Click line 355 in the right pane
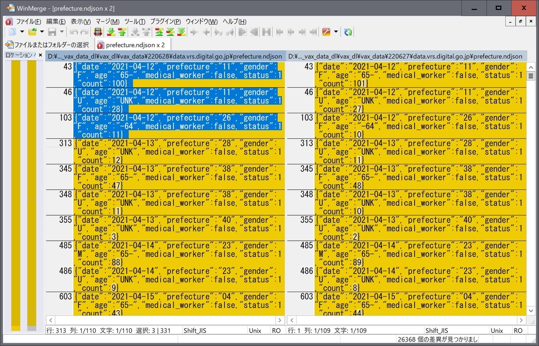 420,229
